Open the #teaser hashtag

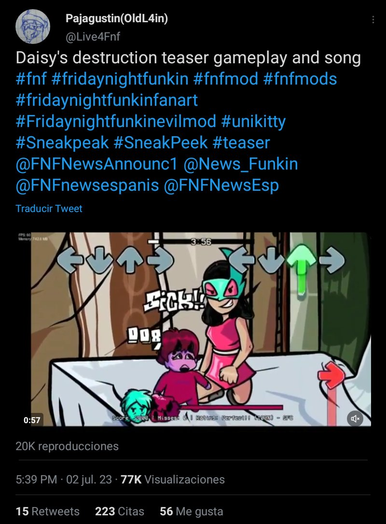click(241, 142)
